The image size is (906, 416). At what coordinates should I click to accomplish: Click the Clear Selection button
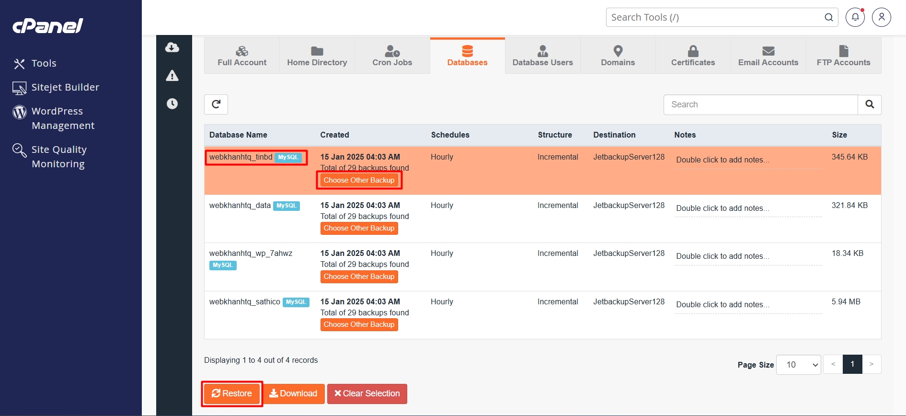(367, 393)
